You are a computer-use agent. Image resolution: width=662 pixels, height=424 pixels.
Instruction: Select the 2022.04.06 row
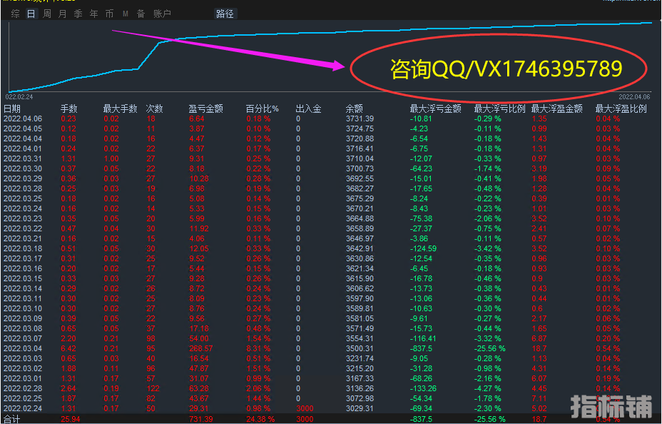coord(23,118)
